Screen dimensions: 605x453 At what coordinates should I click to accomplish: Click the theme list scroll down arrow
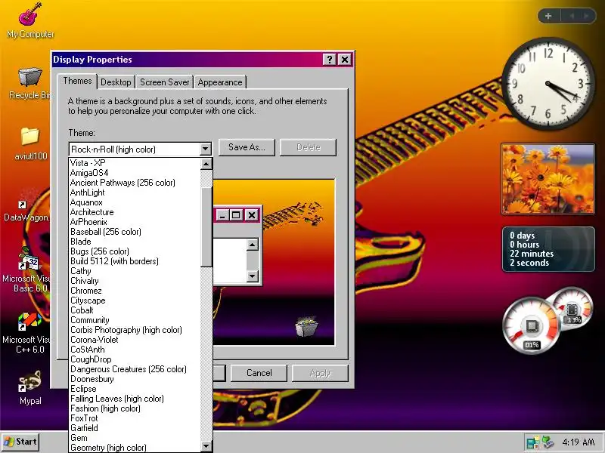pos(206,446)
